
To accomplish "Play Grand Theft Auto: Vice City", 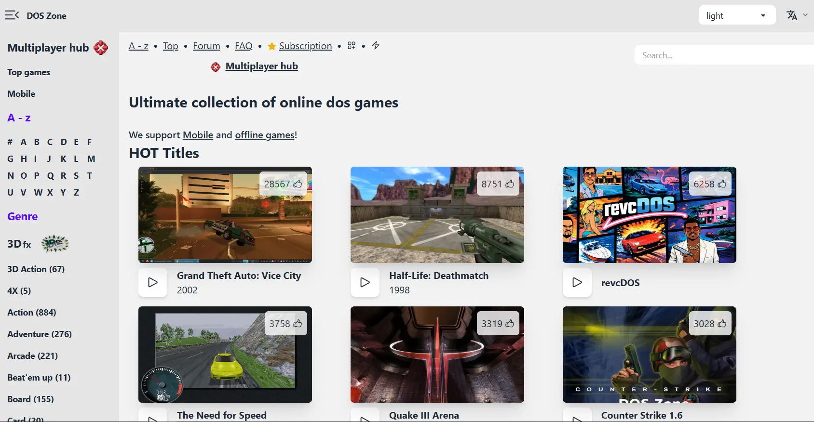I will tap(153, 282).
